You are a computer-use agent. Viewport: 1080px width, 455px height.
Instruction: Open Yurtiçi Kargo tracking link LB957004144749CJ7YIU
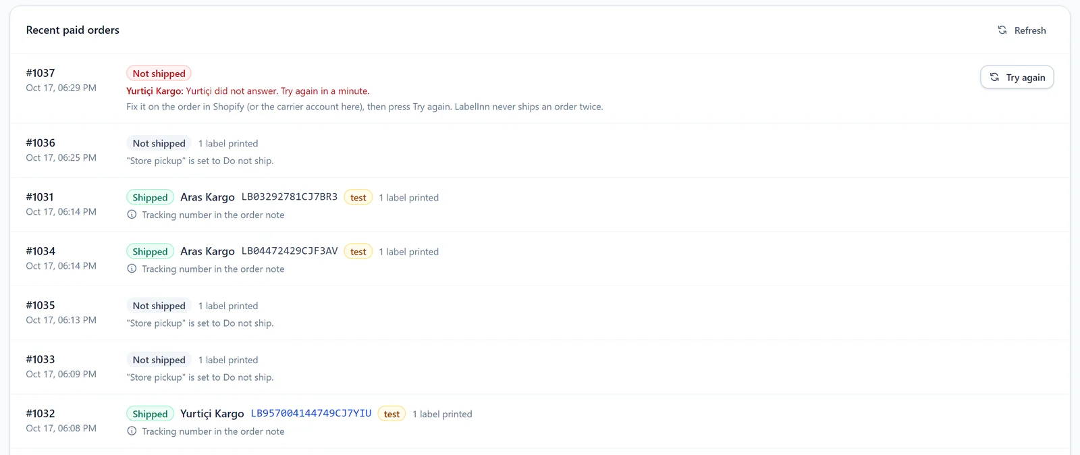311,413
